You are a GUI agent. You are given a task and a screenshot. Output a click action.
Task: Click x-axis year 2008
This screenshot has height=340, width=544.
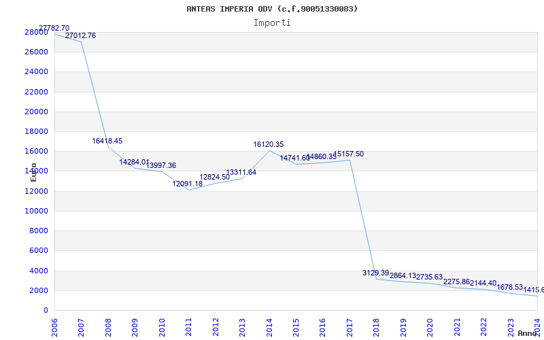click(108, 328)
